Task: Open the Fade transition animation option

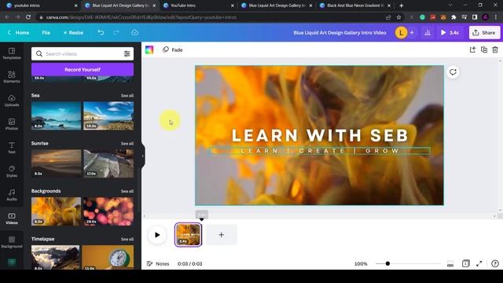Action: [x=173, y=50]
